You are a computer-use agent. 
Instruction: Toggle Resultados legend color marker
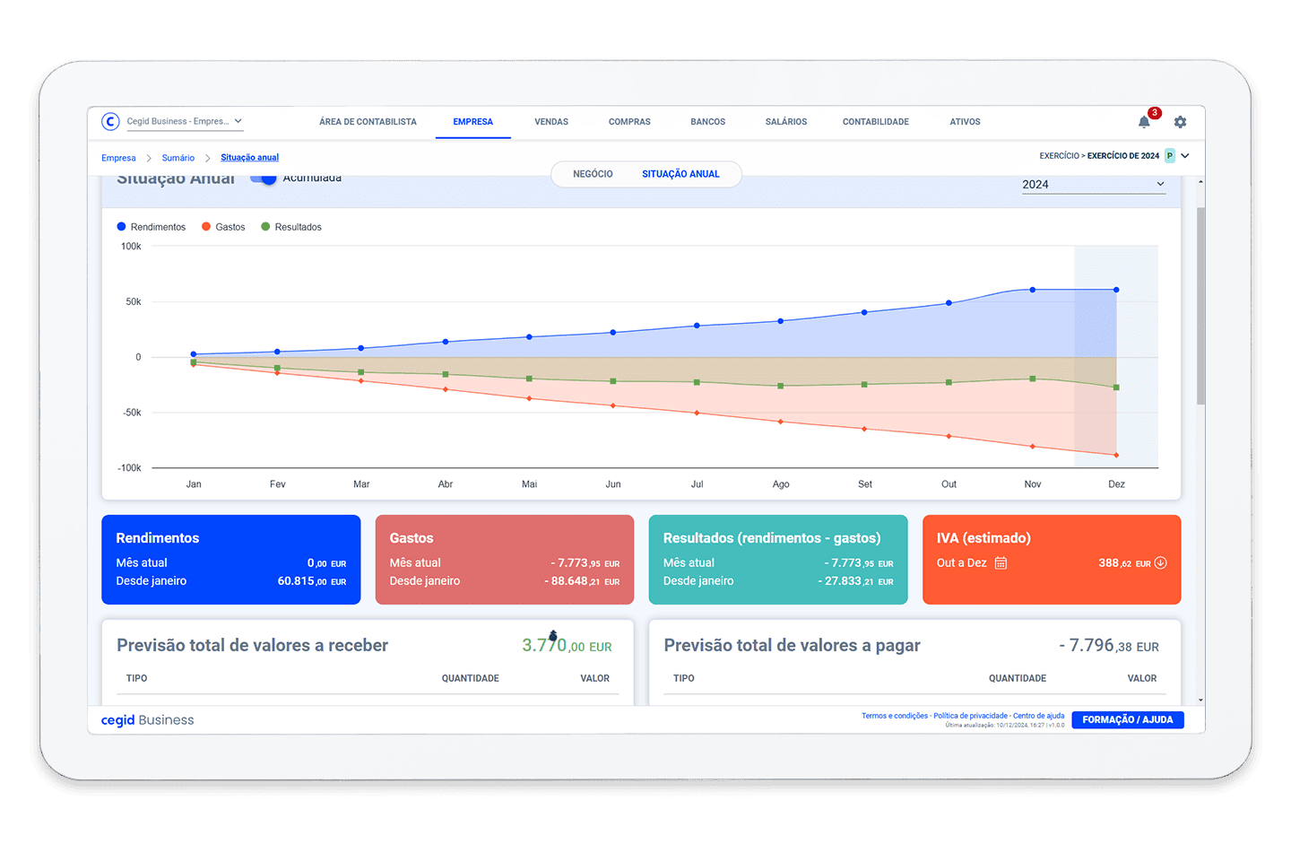coord(265,227)
